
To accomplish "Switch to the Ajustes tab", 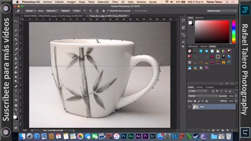I will pos(204,46).
